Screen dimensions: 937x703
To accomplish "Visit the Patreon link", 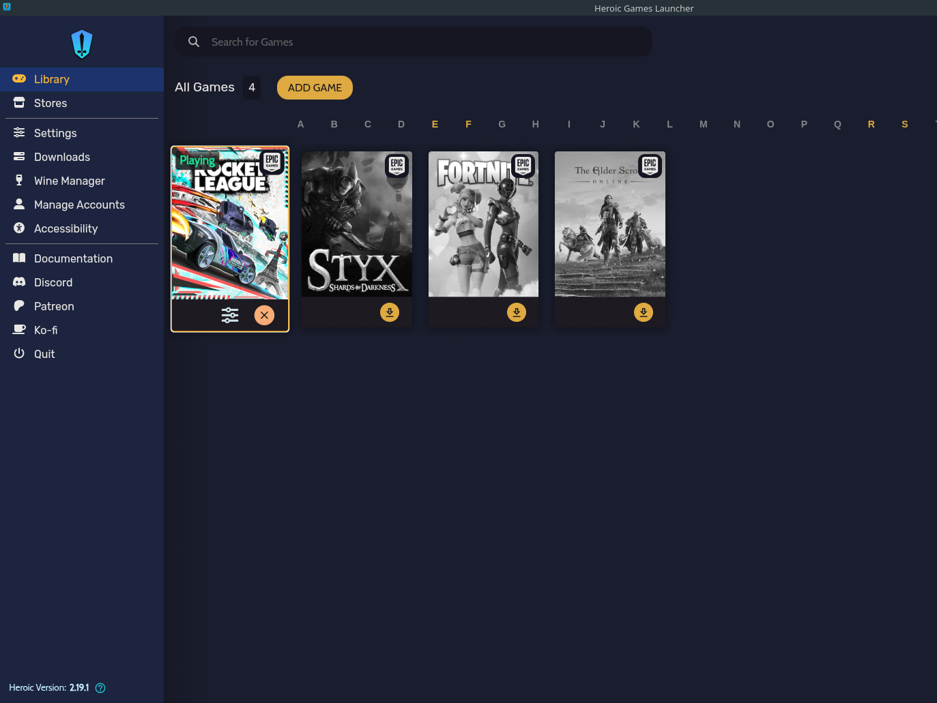I will click(x=82, y=306).
